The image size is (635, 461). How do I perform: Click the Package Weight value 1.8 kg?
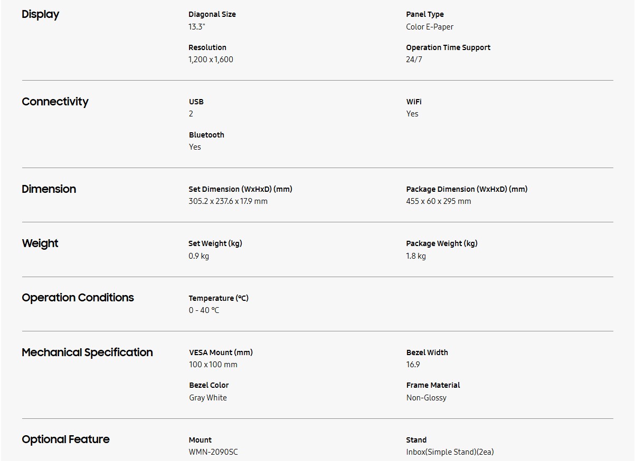[416, 256]
